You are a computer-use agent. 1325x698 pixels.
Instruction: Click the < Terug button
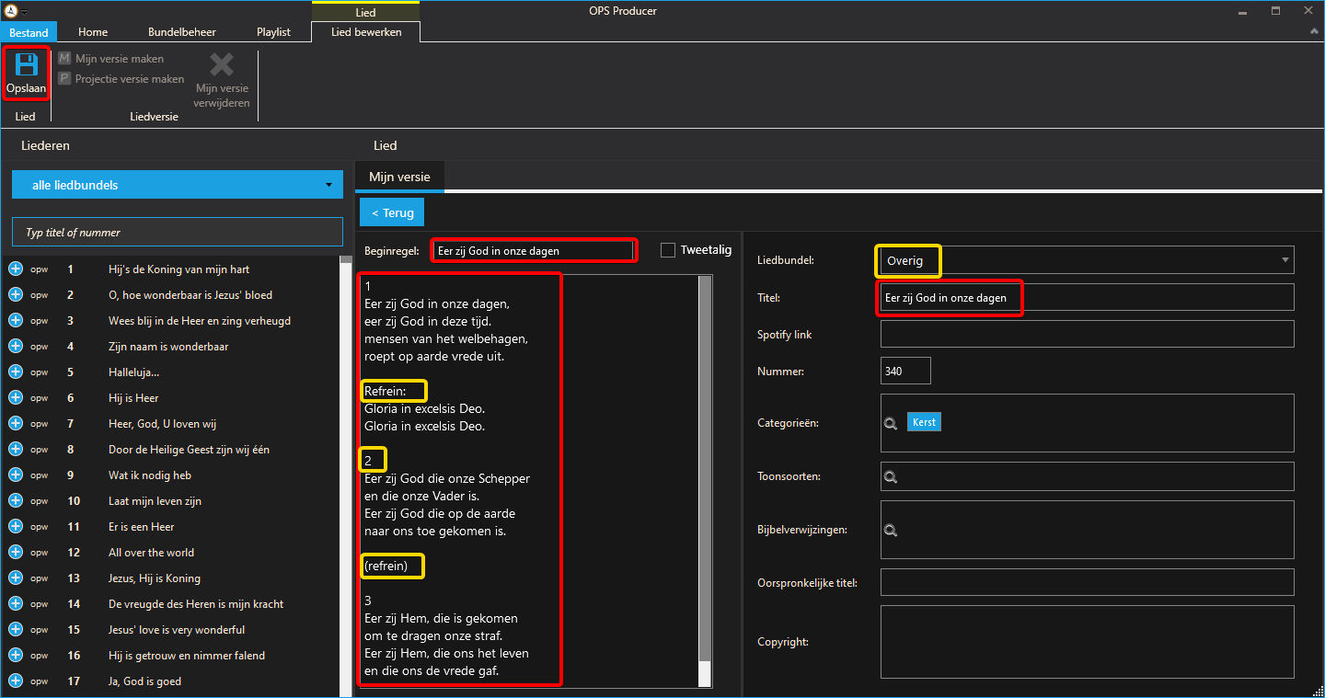click(392, 212)
